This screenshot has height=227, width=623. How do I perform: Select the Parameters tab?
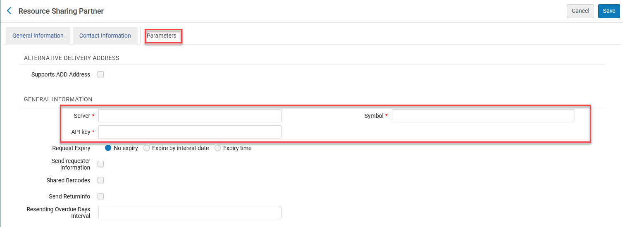coord(162,36)
